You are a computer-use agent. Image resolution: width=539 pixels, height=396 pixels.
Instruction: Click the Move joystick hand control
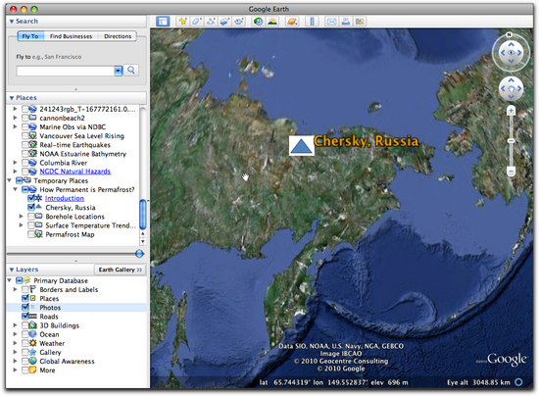click(512, 88)
